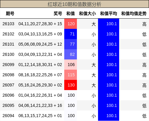Image resolution: width=149 pixels, height=121 pixels.
Task: Click the 和值 column header
Action: tap(71, 14)
